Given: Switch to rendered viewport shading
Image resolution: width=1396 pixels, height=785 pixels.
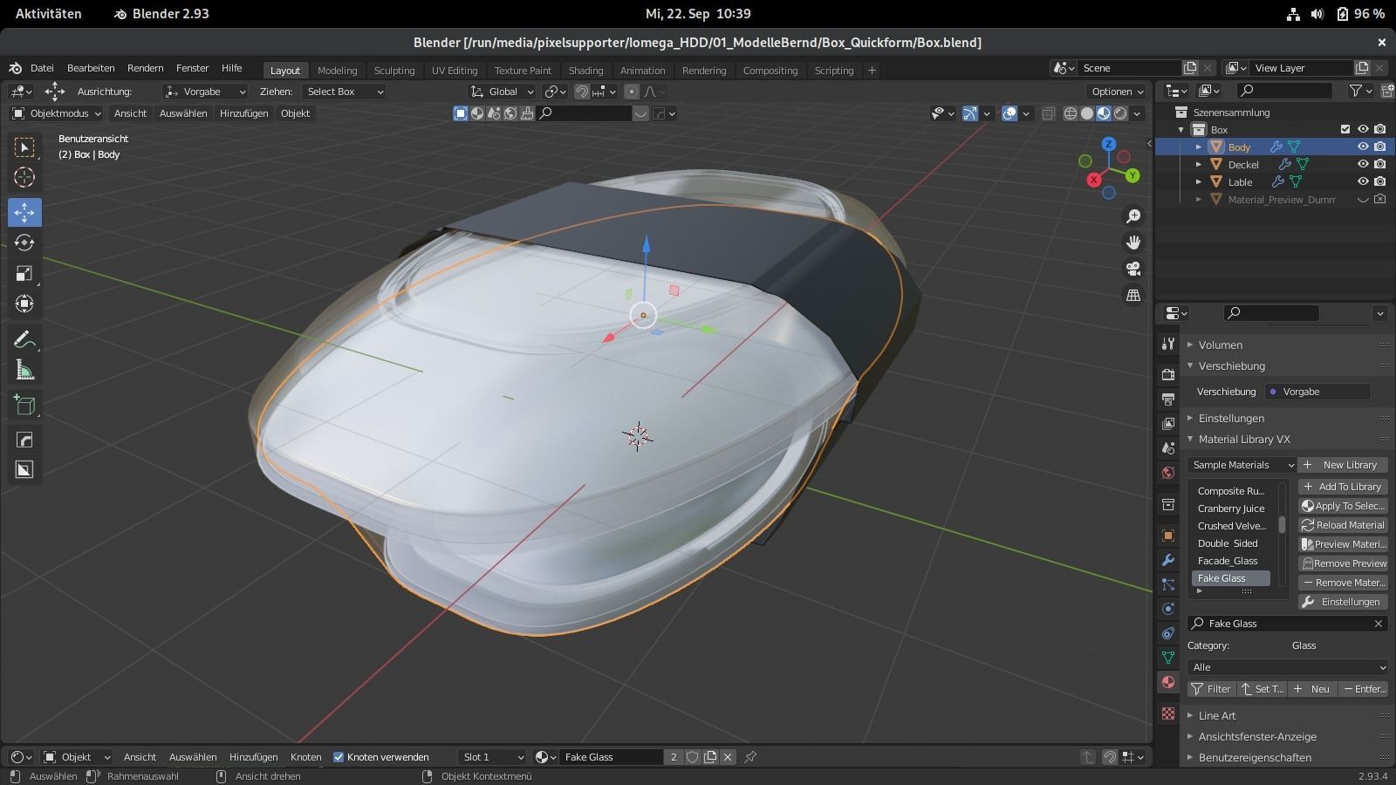Looking at the screenshot, I should (x=1120, y=113).
